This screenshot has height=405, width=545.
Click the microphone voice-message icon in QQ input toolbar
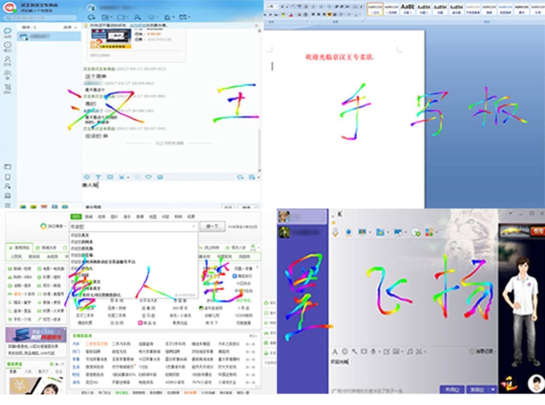(373, 352)
